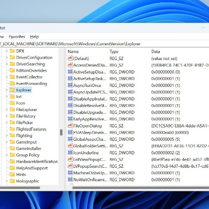The height and width of the screenshot is (209, 209).
Task: Click the FlightedFeatures folder icon
Action: pos(12,129)
